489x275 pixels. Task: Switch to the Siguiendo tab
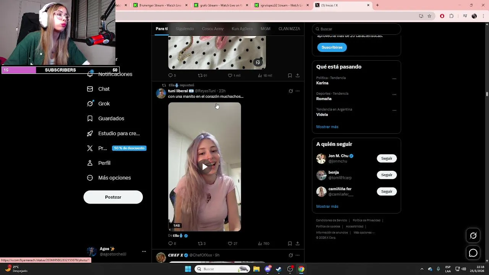click(x=185, y=29)
